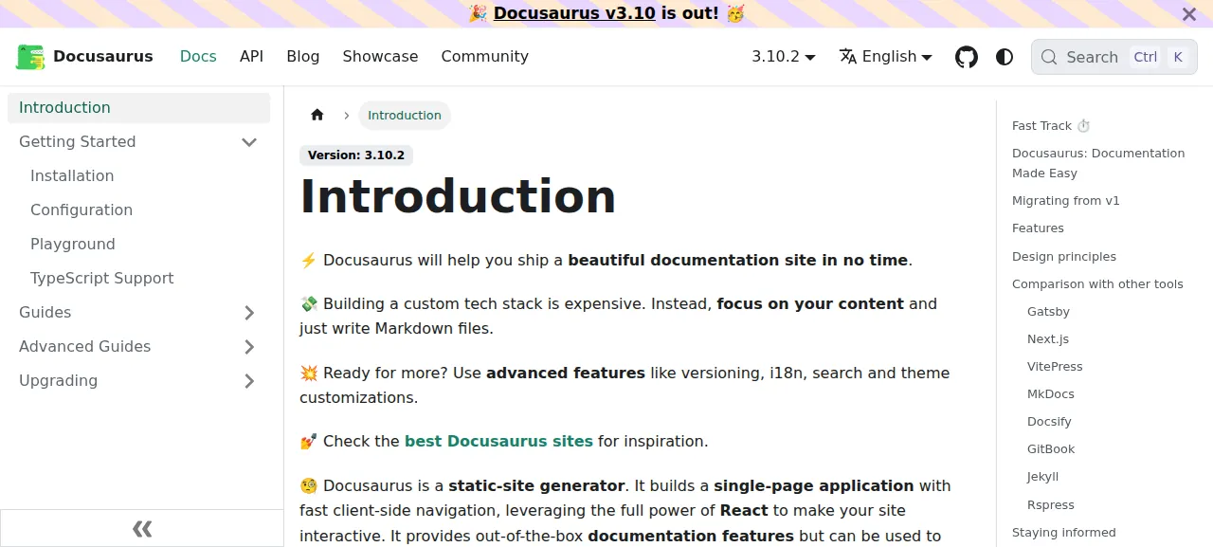Jump to Migrating from v1 section
1213x547 pixels.
(x=1066, y=201)
